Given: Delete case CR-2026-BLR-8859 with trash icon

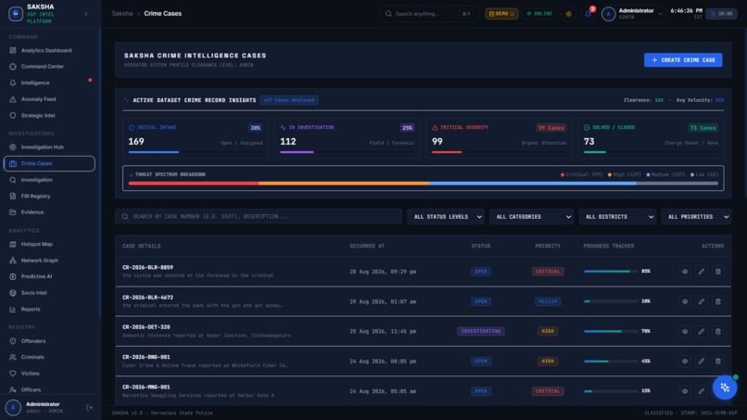Looking at the screenshot, I should (x=718, y=272).
